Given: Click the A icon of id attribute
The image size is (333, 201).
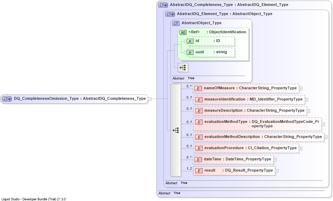Looking at the screenshot, I should pos(190,41).
